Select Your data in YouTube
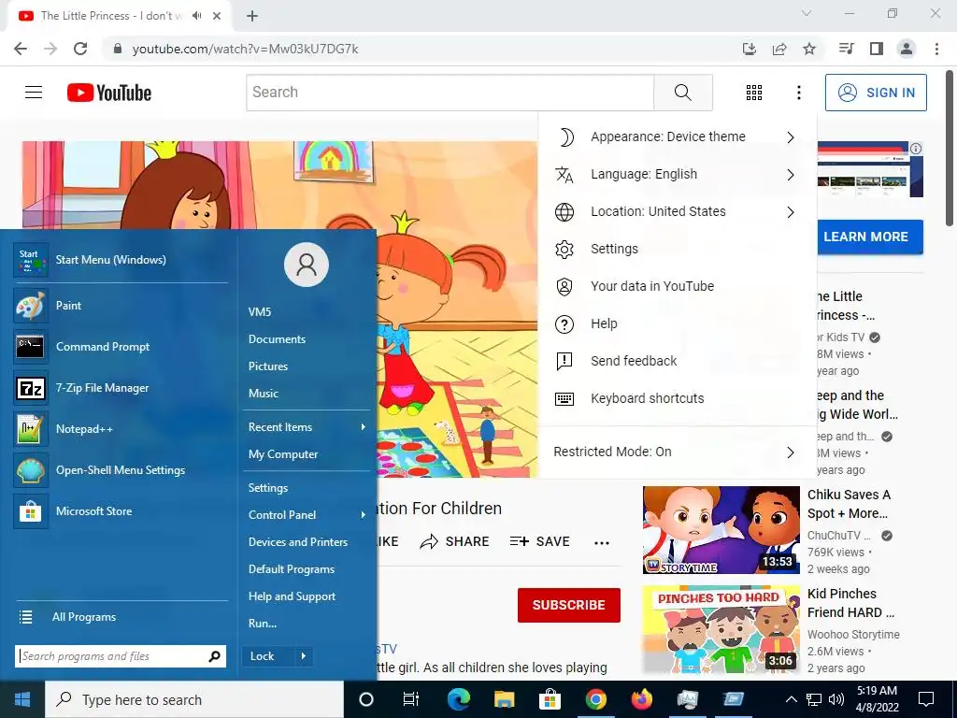The width and height of the screenshot is (957, 718). (x=678, y=286)
